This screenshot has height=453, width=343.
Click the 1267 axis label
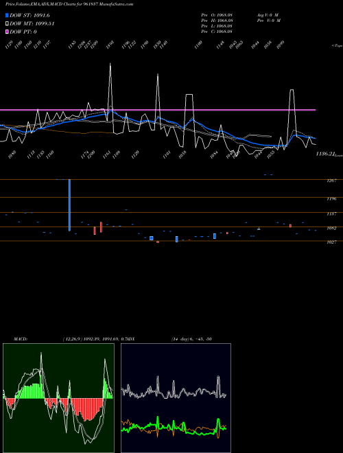331,181
